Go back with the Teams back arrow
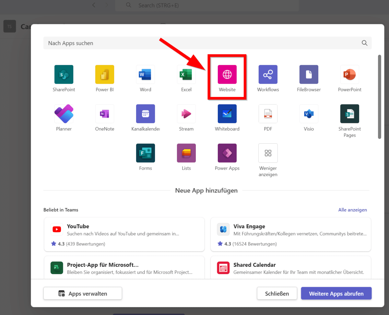Image resolution: width=389 pixels, height=315 pixels. coord(94,5)
